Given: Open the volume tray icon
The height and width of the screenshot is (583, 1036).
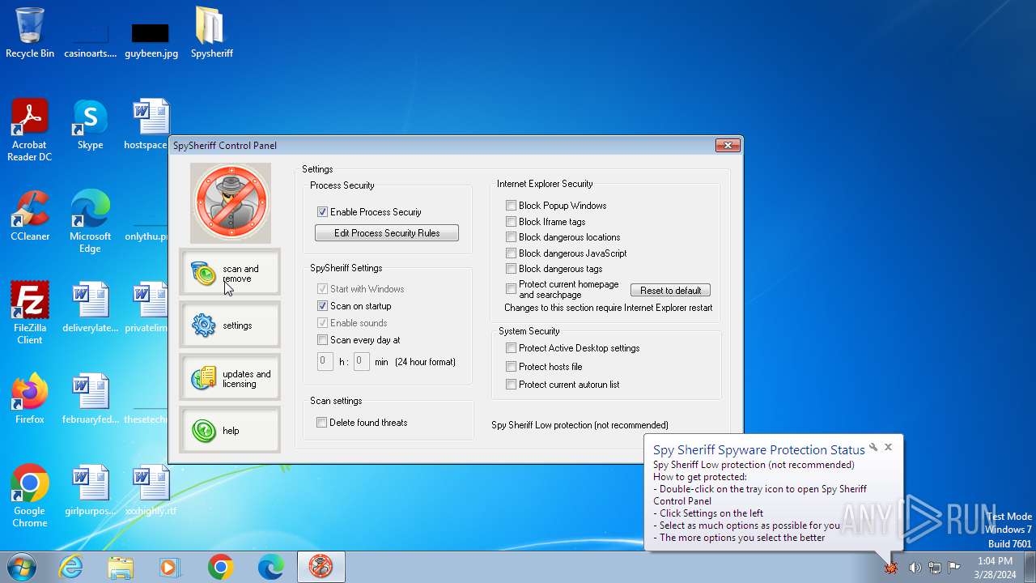Looking at the screenshot, I should click(915, 567).
